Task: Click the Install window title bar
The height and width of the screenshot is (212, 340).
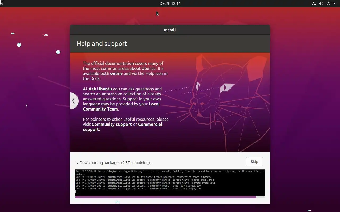Action: tap(170, 30)
